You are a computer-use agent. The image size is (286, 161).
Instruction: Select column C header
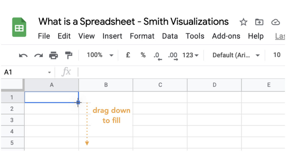click(x=160, y=85)
